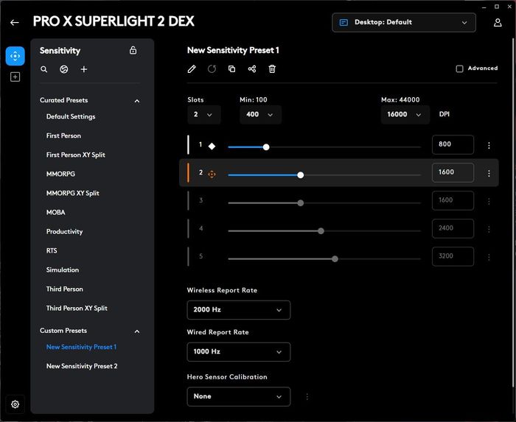
Task: Add a new sensitivity preset with plus
Action: point(84,69)
